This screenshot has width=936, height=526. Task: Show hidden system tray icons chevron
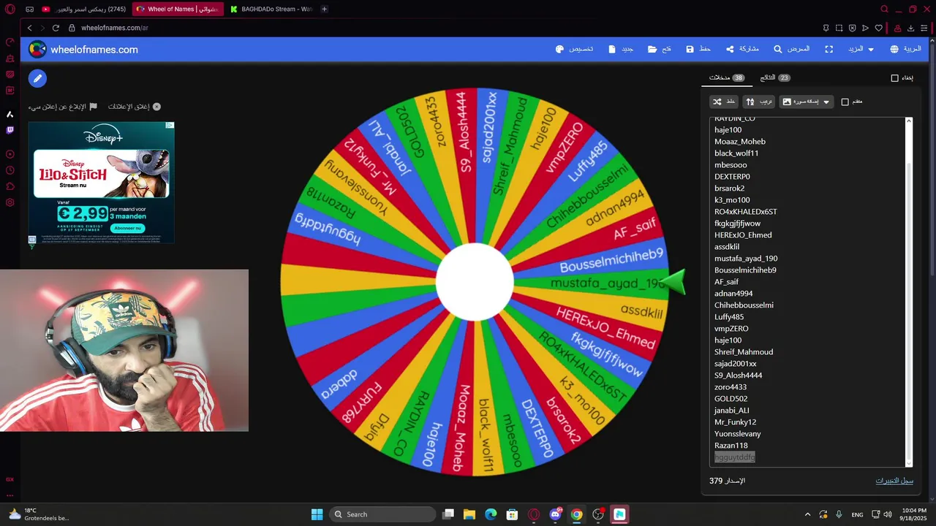tap(807, 514)
